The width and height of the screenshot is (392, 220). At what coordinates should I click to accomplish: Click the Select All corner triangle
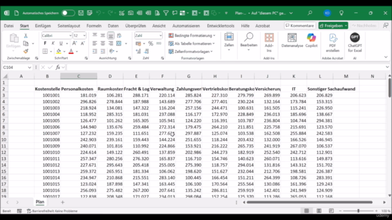click(5, 76)
